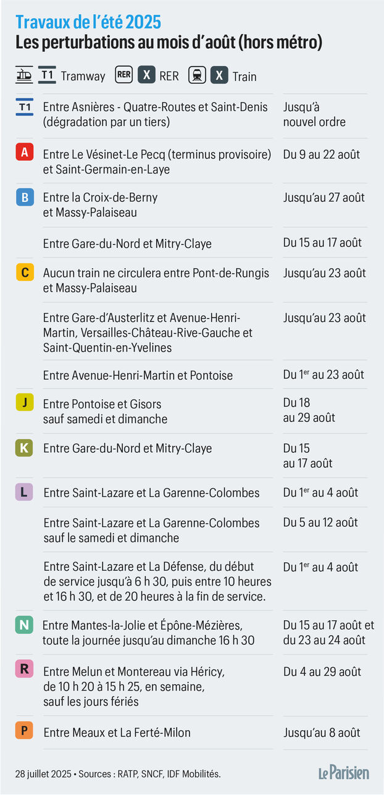This screenshot has height=795, width=384.
Task: Click the tramway pictogram in the legend
Action: coord(24,75)
